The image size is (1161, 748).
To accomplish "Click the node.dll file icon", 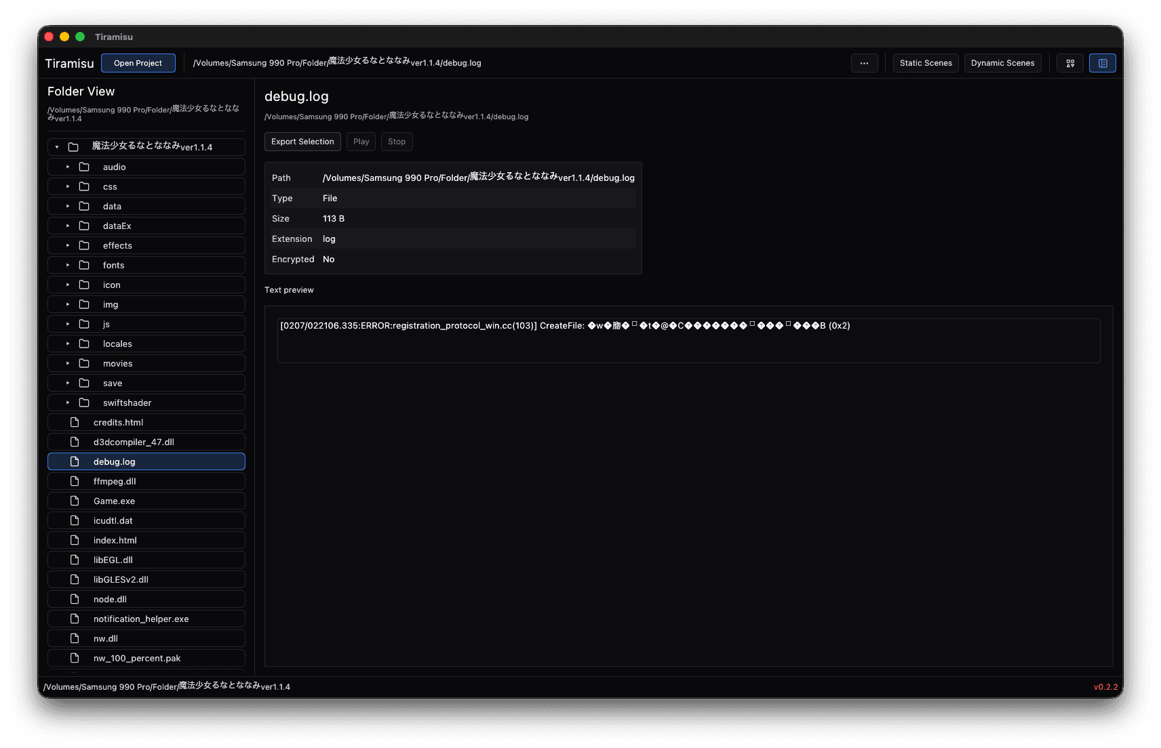I will click(75, 599).
